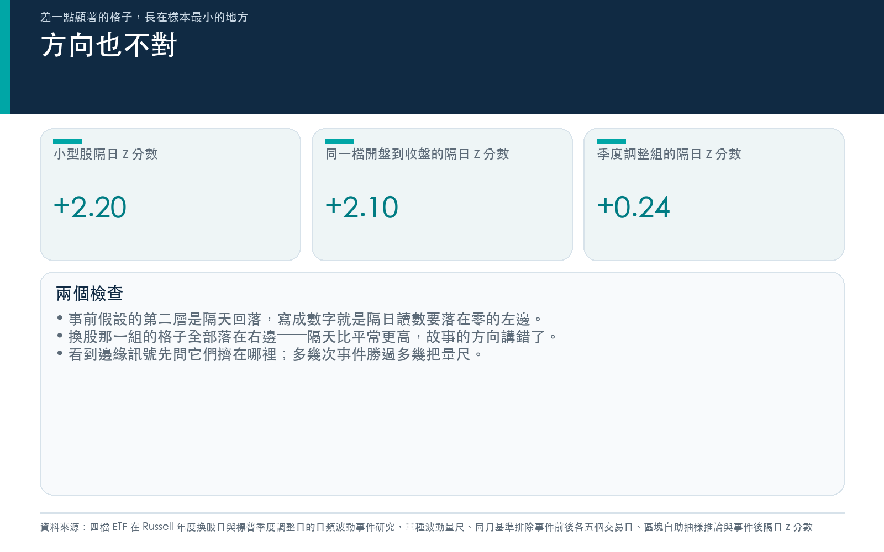884x552 pixels.
Task: Click the bullet starting with 換股那一組的格子
Action: pos(307,337)
